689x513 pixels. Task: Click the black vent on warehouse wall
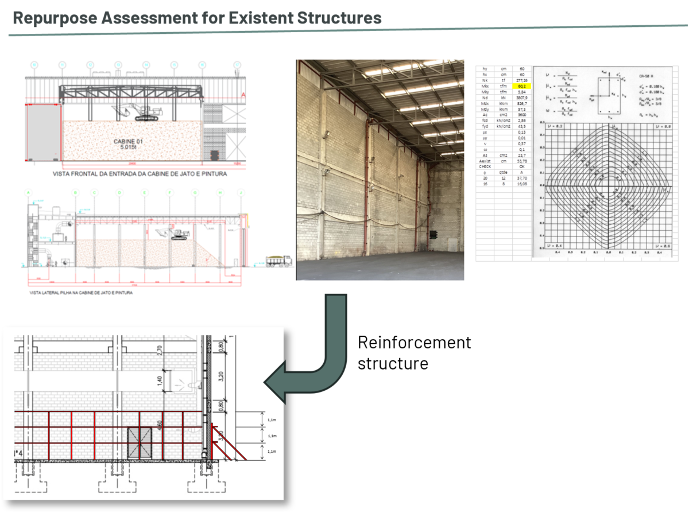point(432,234)
